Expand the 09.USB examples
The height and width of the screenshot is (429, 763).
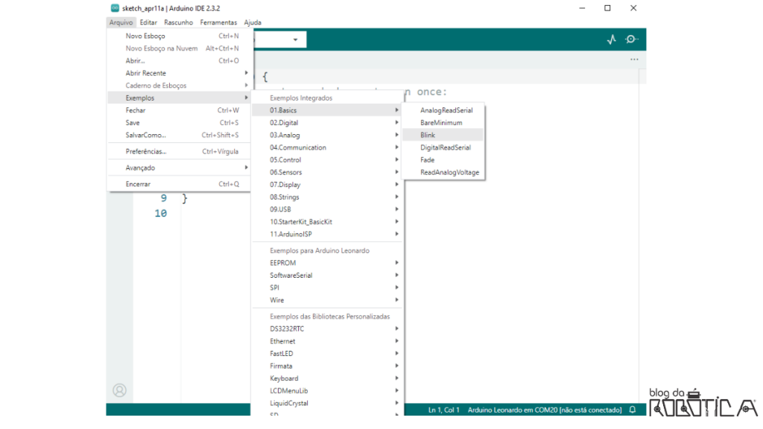tap(327, 209)
